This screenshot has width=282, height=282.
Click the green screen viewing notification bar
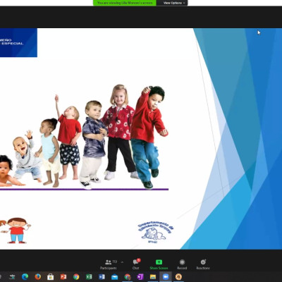125,3
